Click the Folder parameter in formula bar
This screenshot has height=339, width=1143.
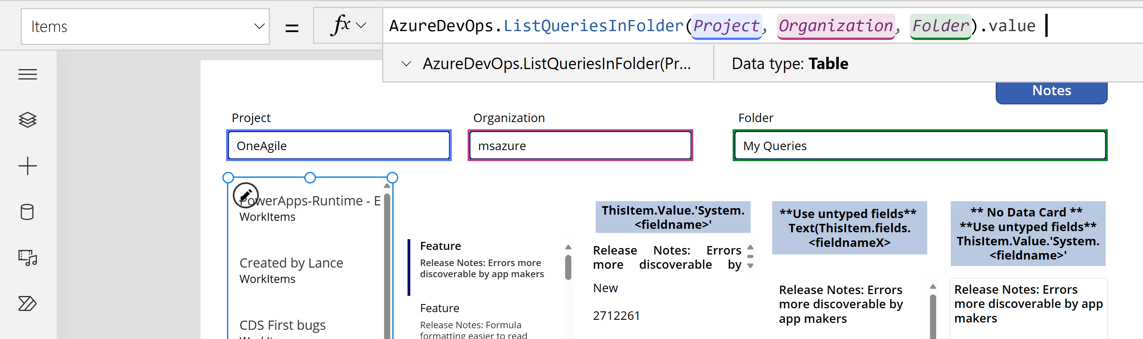tap(940, 26)
